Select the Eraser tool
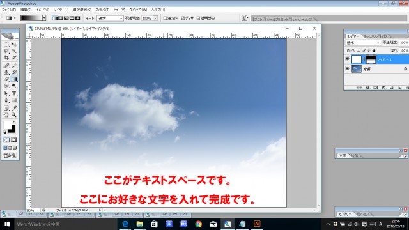The width and height of the screenshot is (409, 230). 6,79
